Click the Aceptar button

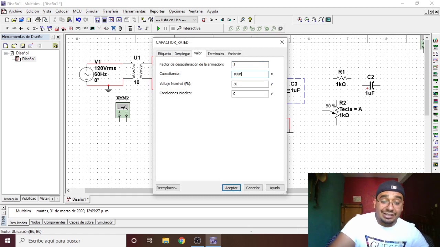231,188
